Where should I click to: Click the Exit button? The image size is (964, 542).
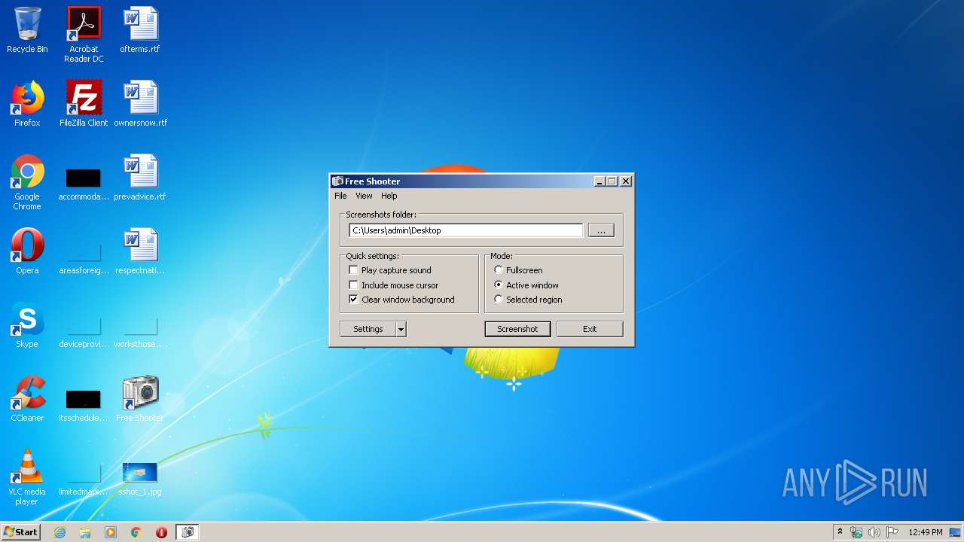tap(590, 329)
